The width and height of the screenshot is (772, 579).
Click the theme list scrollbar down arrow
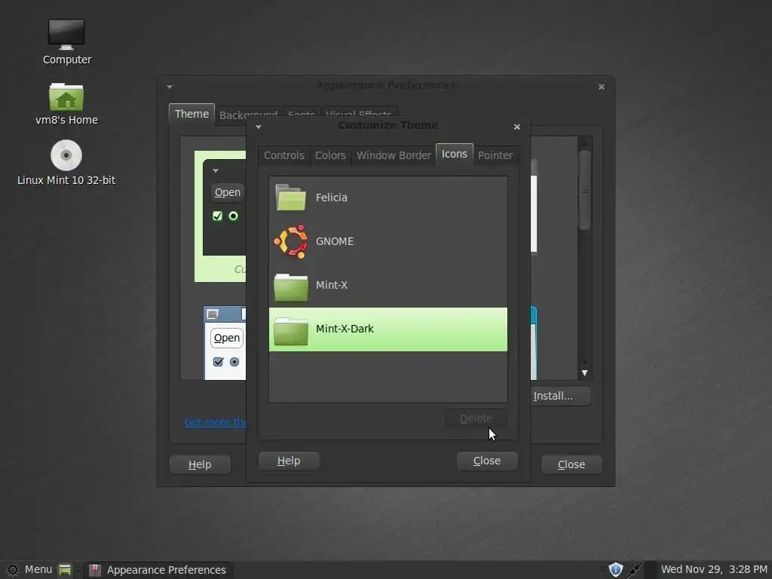(x=584, y=373)
